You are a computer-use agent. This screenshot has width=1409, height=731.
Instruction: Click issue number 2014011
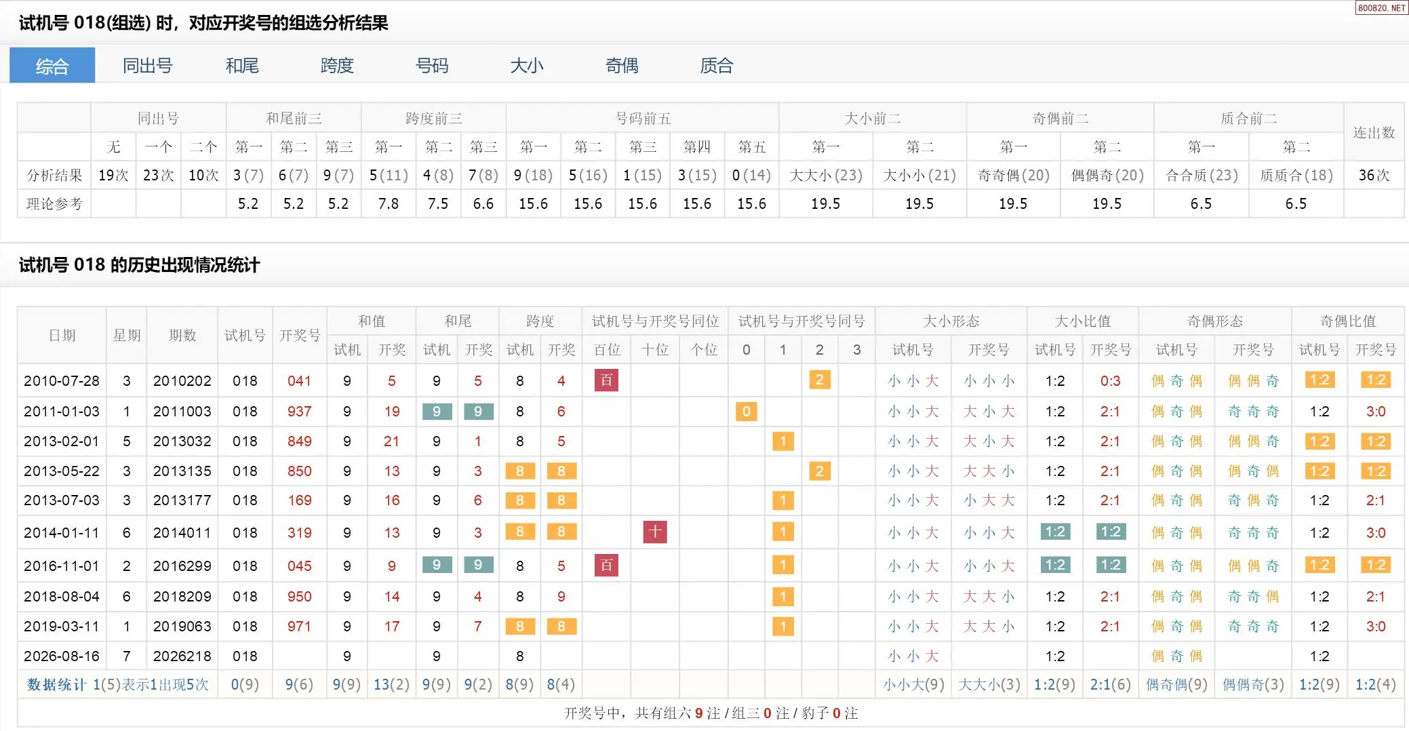182,533
